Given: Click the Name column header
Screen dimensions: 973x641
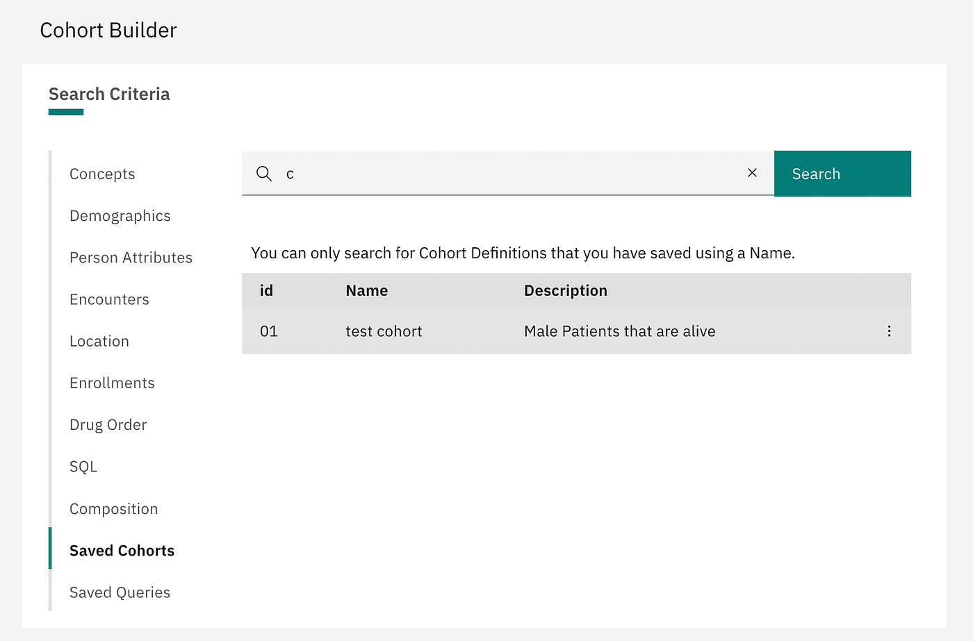Looking at the screenshot, I should (367, 290).
